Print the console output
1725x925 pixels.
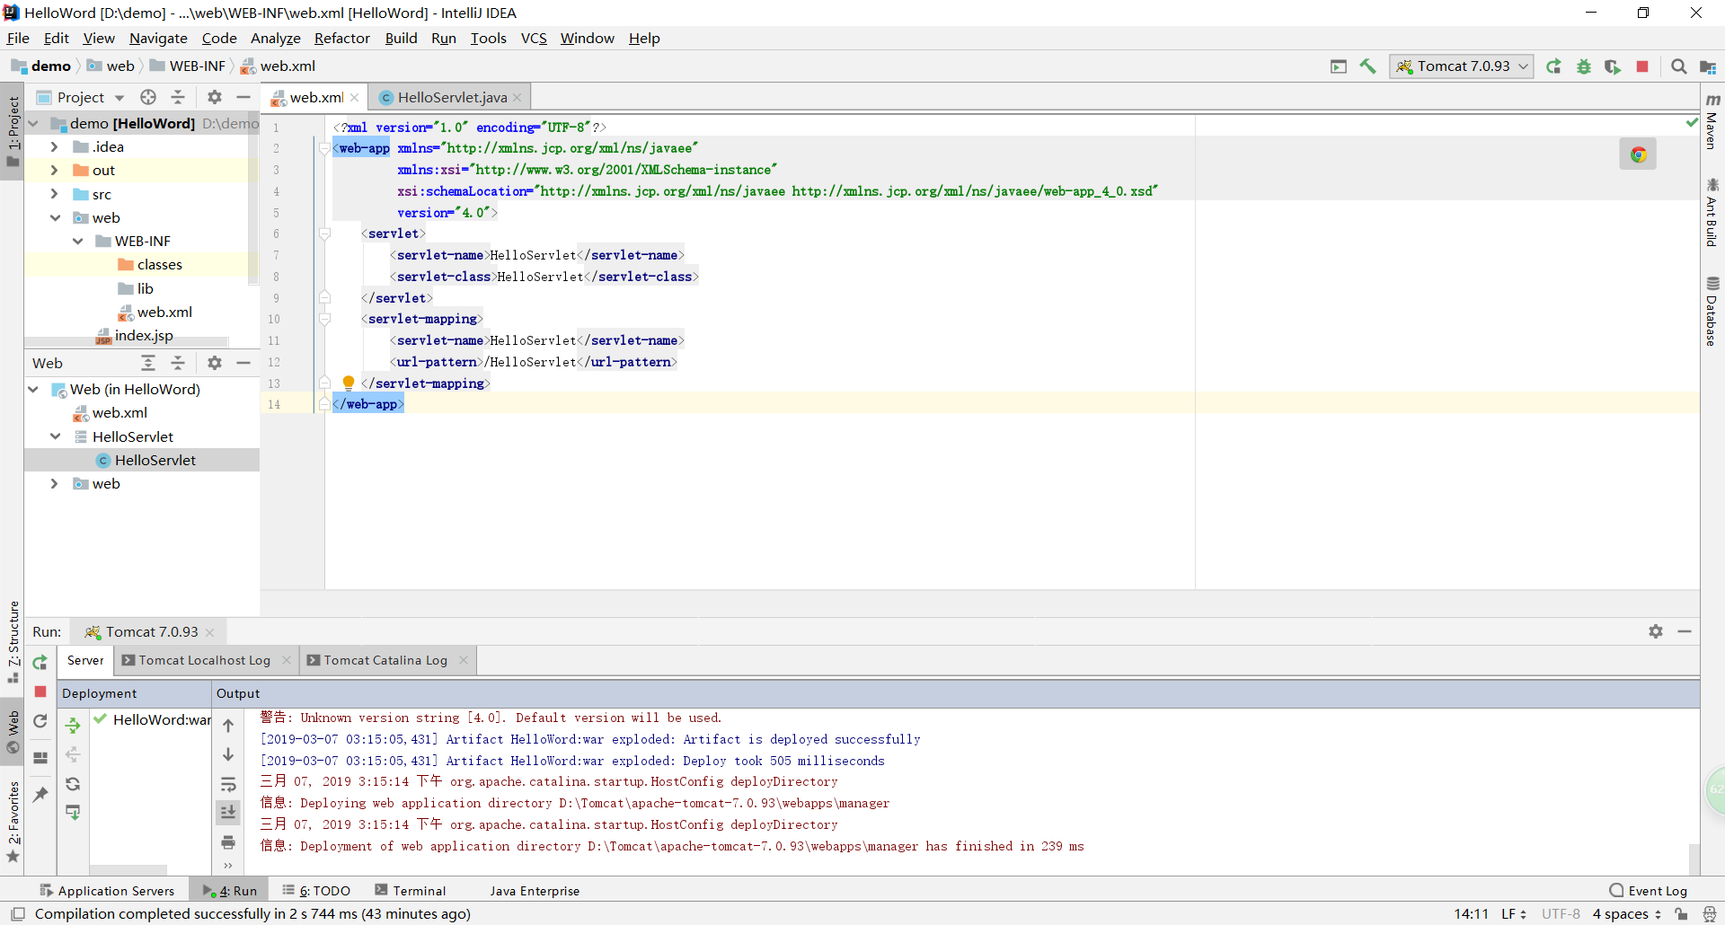[x=229, y=843]
